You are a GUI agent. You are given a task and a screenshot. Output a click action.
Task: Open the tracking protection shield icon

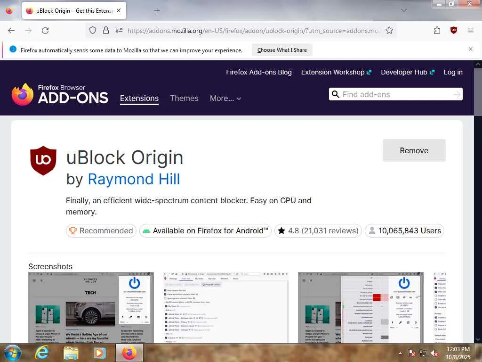(x=93, y=30)
